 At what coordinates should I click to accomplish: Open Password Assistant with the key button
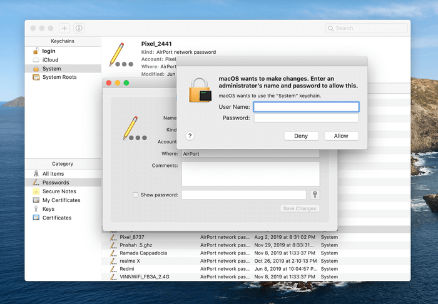point(315,195)
